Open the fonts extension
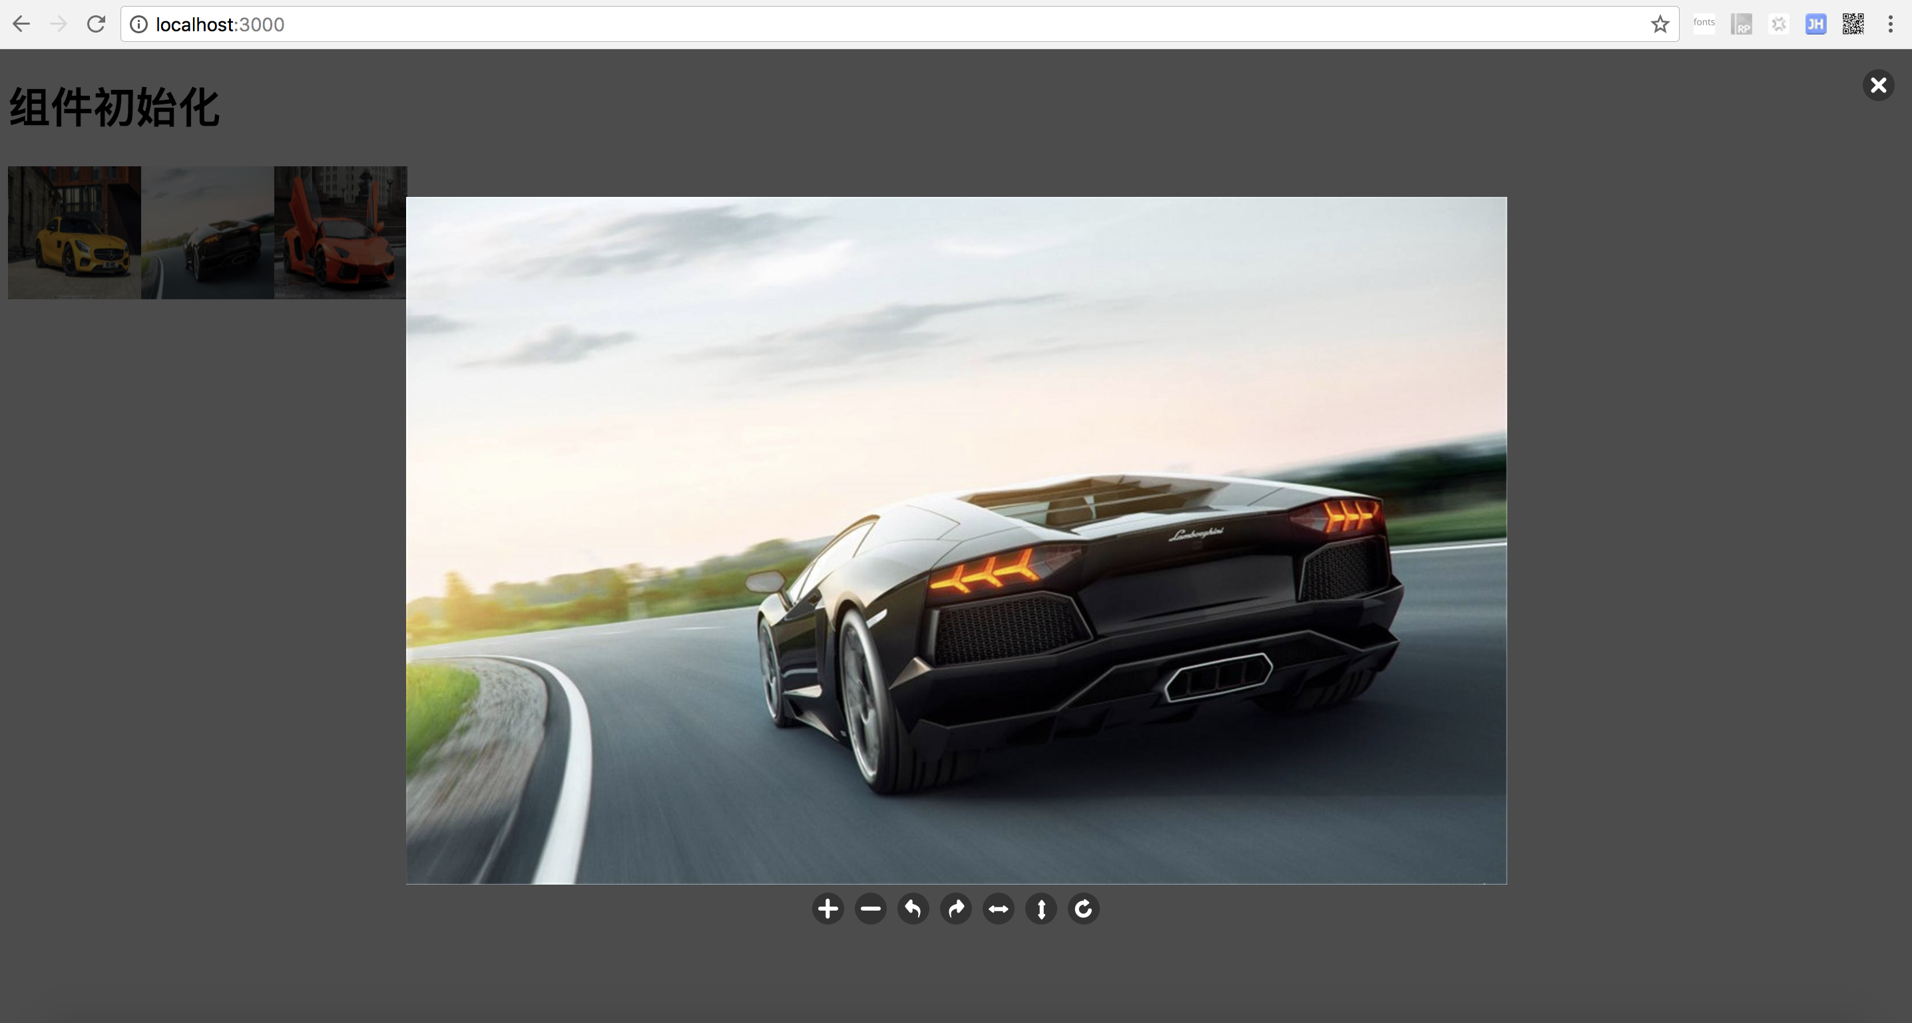Image resolution: width=1912 pixels, height=1023 pixels. pyautogui.click(x=1704, y=23)
